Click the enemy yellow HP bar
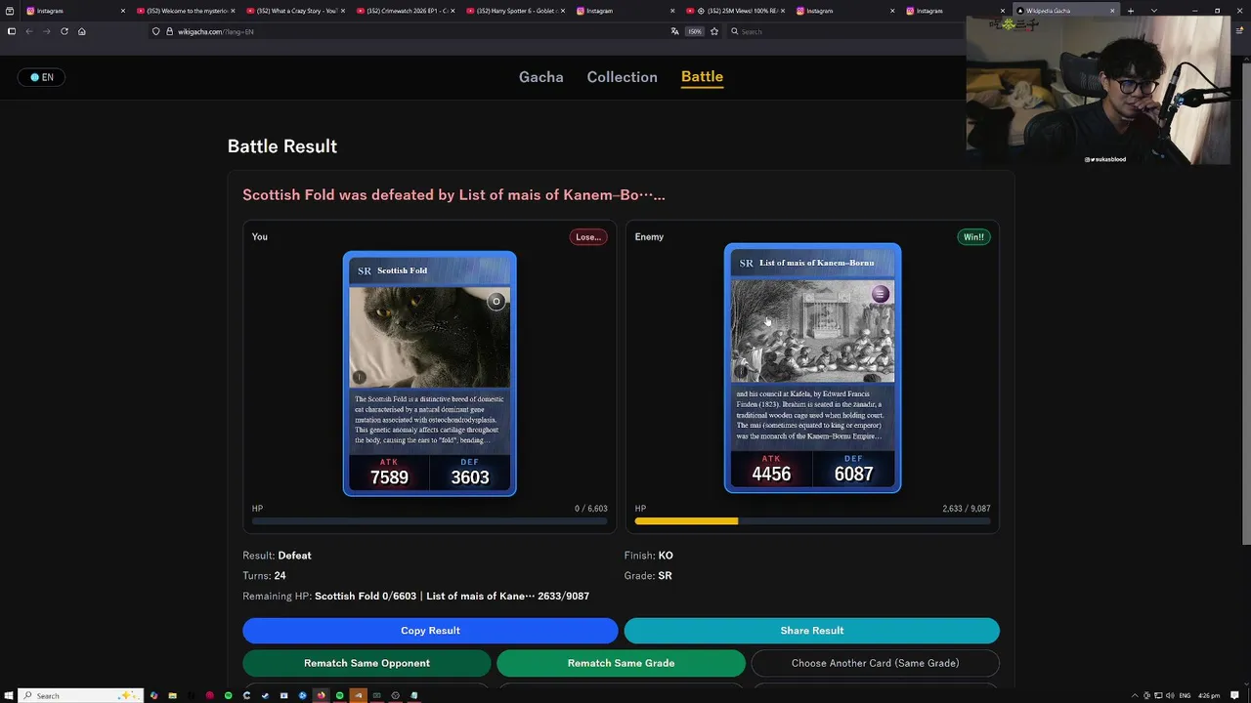 click(686, 521)
